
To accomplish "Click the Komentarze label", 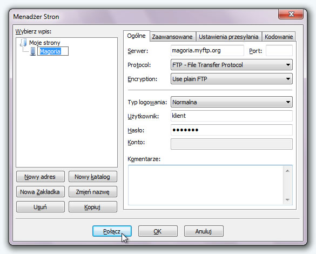I will point(144,159).
